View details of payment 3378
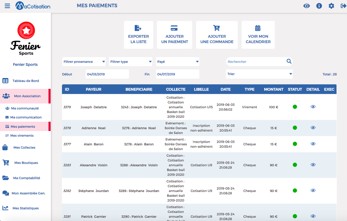 click(313, 128)
